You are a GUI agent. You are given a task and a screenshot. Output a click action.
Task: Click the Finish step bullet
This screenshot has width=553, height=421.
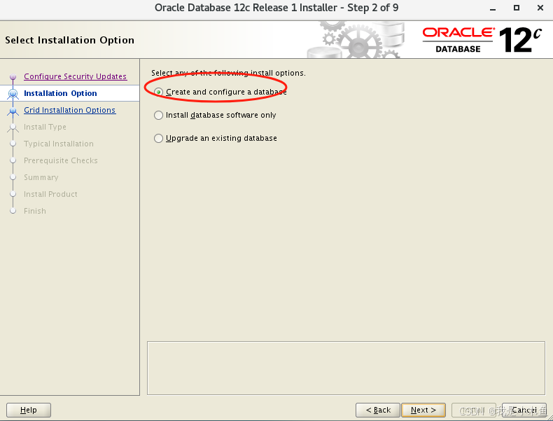(x=13, y=211)
